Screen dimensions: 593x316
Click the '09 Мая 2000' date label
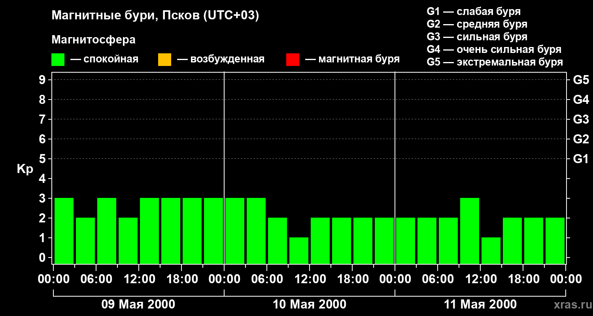(138, 305)
